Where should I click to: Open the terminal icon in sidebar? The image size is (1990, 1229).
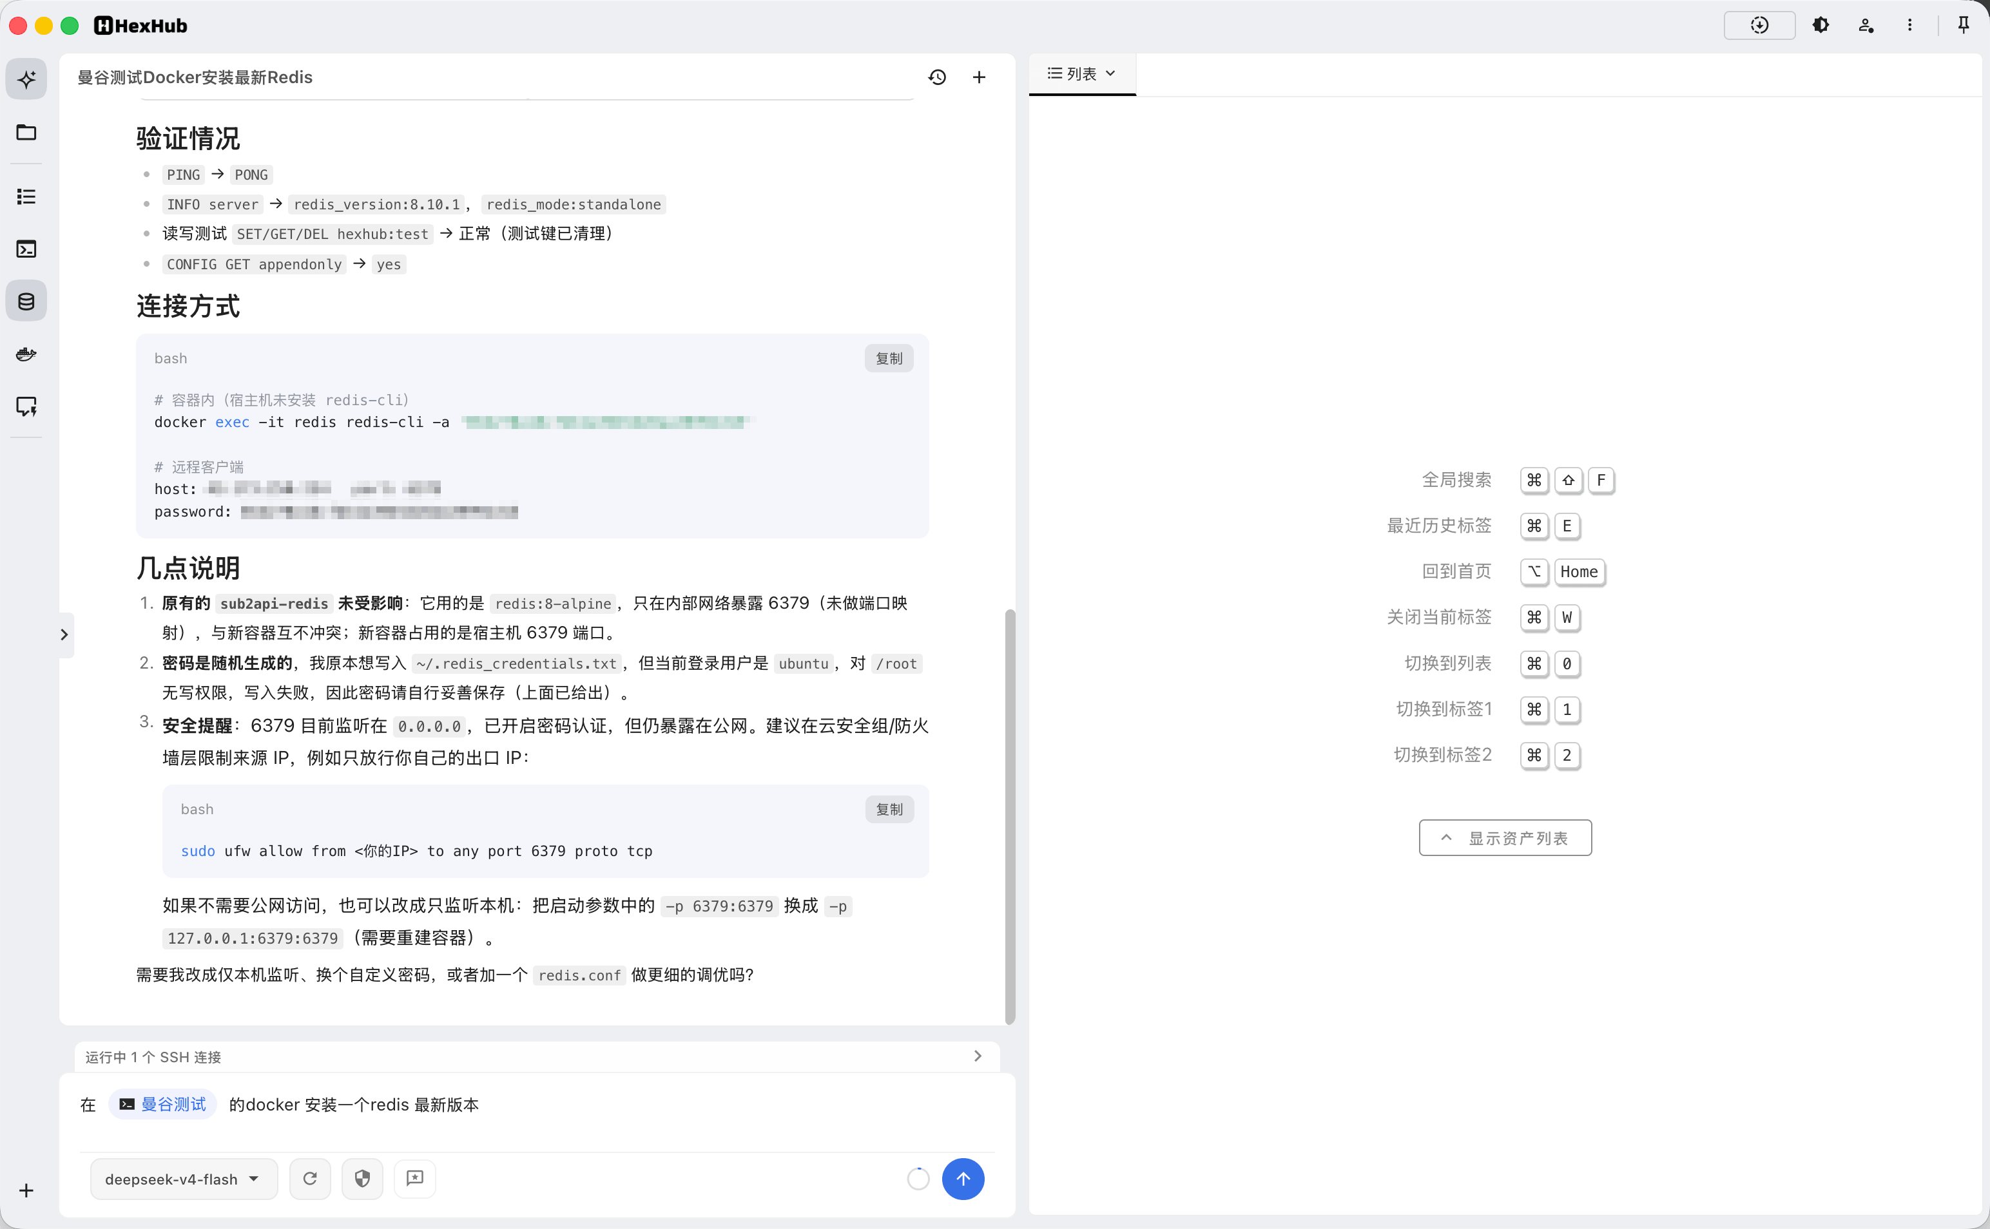[x=26, y=249]
